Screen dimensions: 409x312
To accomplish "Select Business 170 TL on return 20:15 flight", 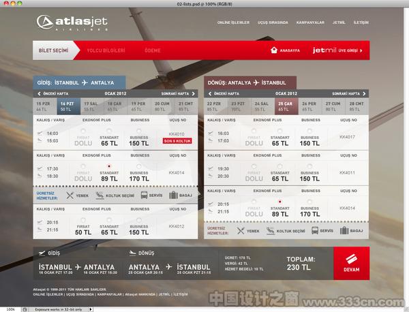I will pos(309,202).
